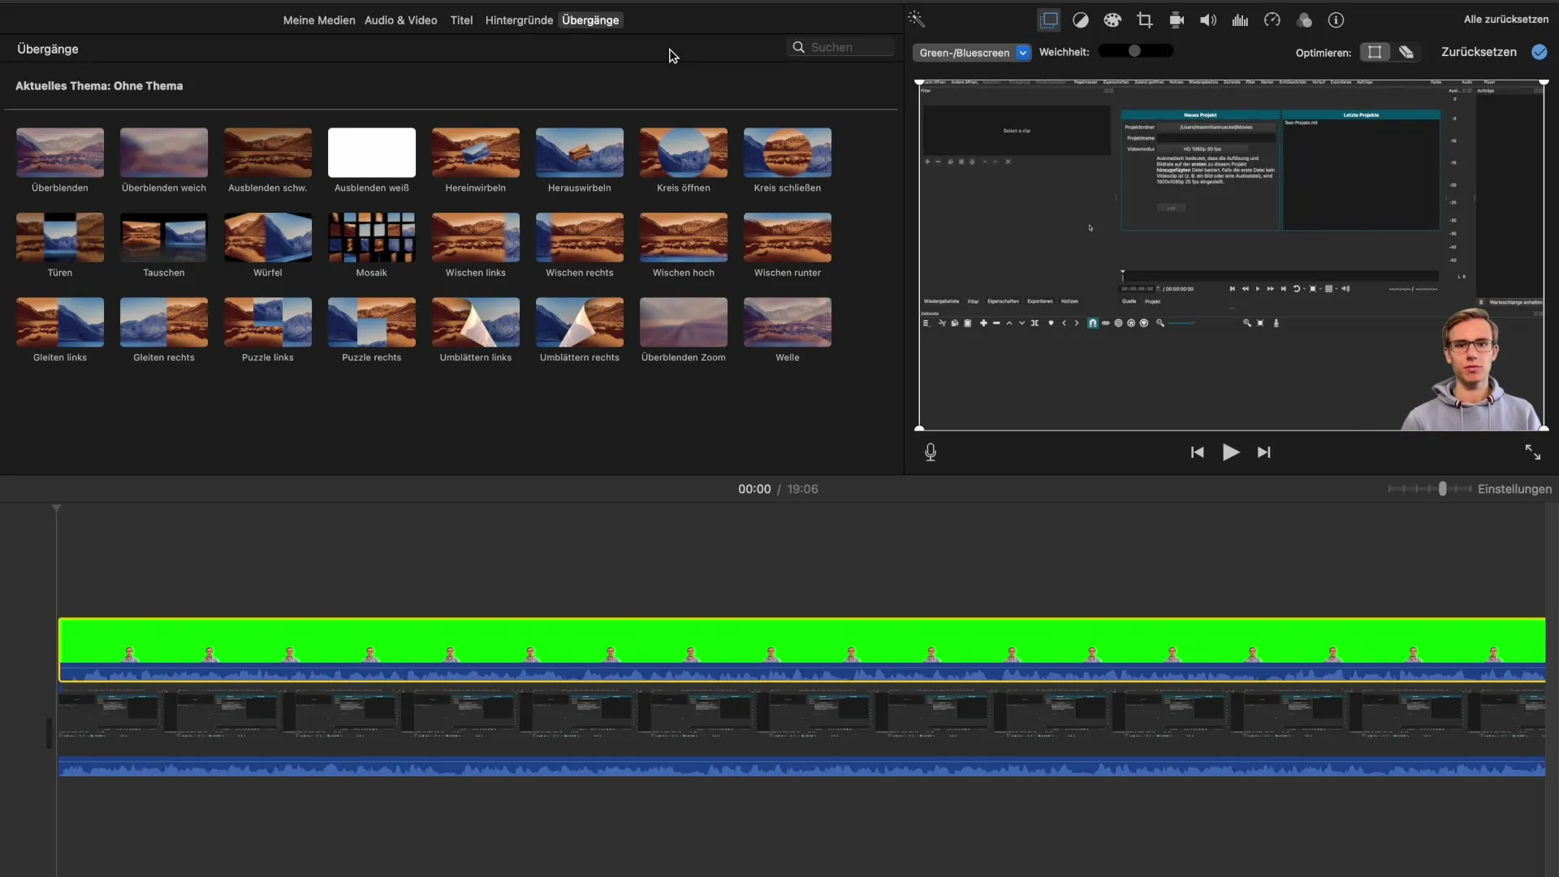Click the Zurücksetzen button

[1479, 52]
